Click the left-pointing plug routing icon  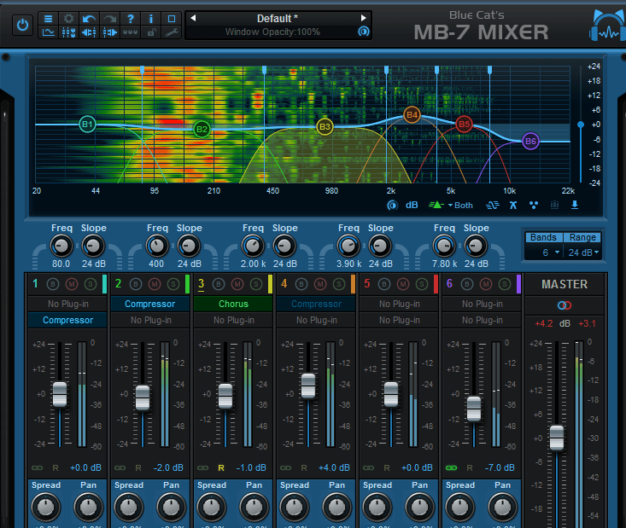(89, 32)
